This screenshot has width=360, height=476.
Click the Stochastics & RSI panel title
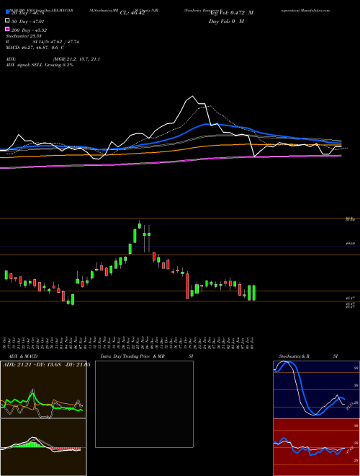point(308,356)
